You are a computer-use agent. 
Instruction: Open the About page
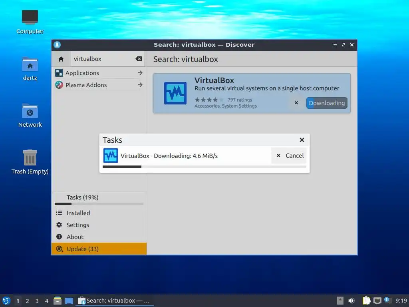pos(99,237)
